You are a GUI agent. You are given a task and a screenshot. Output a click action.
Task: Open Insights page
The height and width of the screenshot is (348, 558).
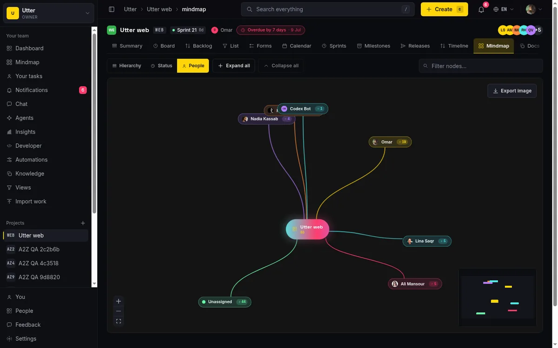coord(46,132)
